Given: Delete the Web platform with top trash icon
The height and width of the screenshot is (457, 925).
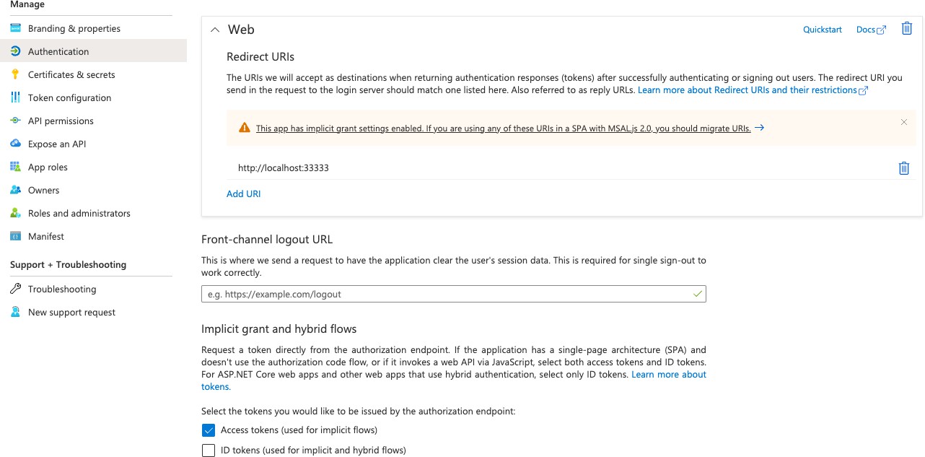Looking at the screenshot, I should pyautogui.click(x=907, y=29).
